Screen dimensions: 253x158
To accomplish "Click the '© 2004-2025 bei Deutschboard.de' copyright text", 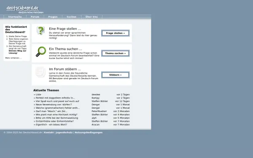I will pyautogui.click(x=23, y=132).
